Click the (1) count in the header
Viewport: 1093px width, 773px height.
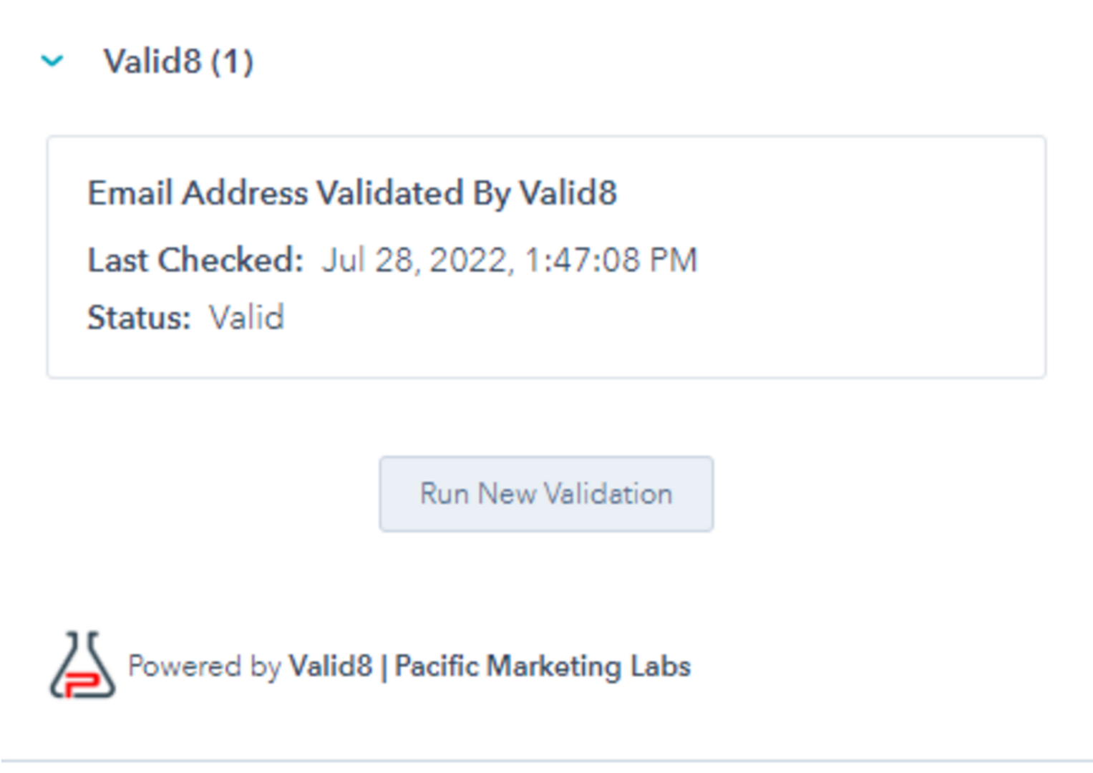pyautogui.click(x=232, y=62)
